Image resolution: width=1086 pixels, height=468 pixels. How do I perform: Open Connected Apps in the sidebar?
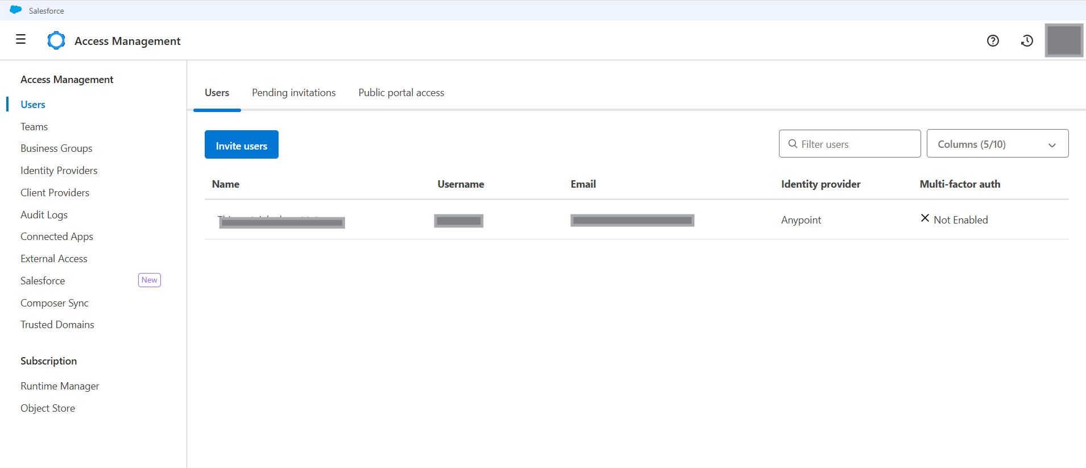click(57, 237)
